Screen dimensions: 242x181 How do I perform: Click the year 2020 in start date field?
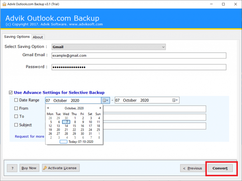tap(75, 100)
